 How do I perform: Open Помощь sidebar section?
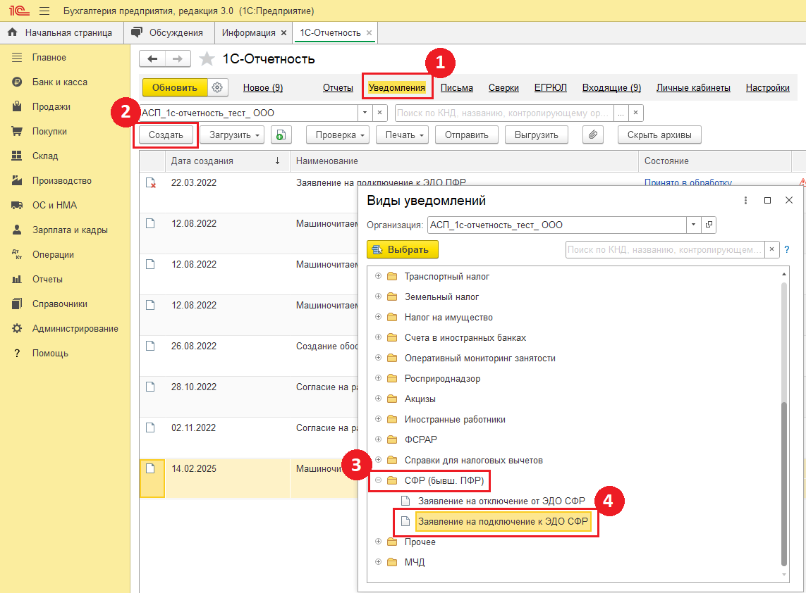point(50,354)
